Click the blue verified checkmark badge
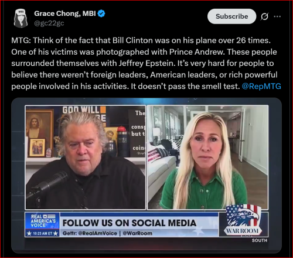 click(x=101, y=14)
